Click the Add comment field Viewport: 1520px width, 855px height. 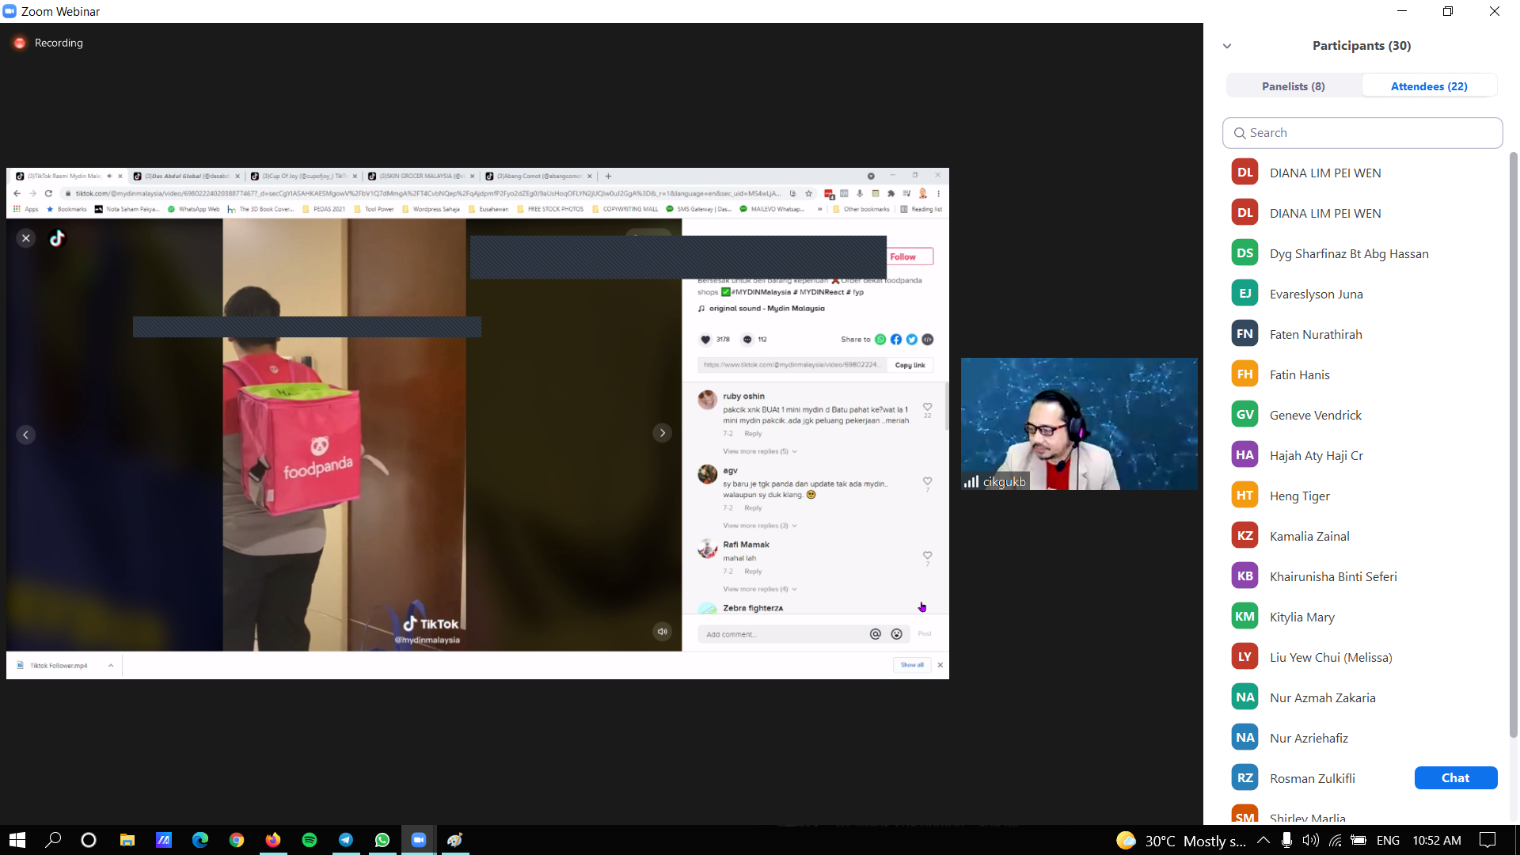(x=783, y=634)
